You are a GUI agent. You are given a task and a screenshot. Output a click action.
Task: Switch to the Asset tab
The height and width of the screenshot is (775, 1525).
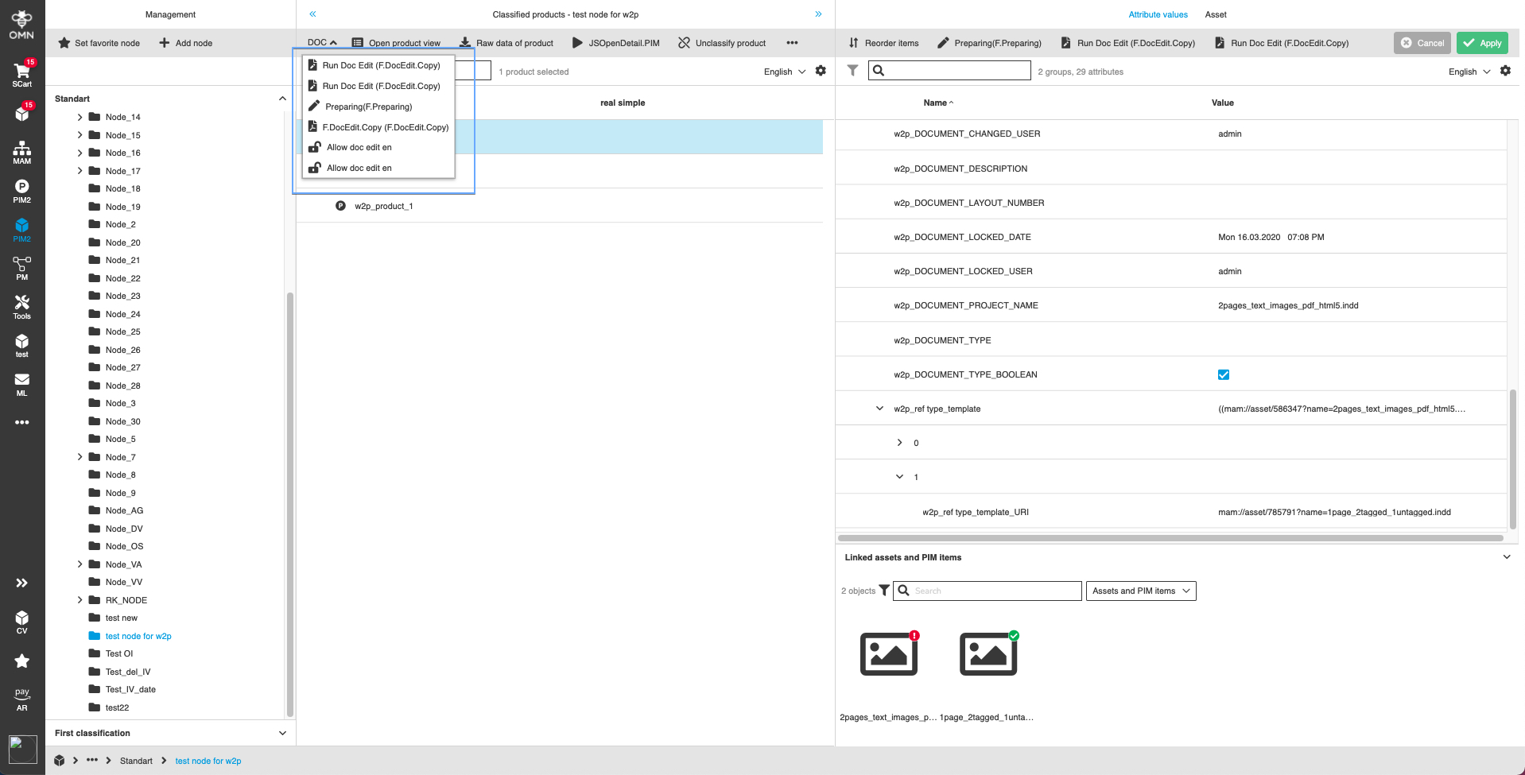pyautogui.click(x=1216, y=14)
